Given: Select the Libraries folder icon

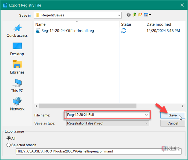Looking at the screenshot, I should pos(17,64).
